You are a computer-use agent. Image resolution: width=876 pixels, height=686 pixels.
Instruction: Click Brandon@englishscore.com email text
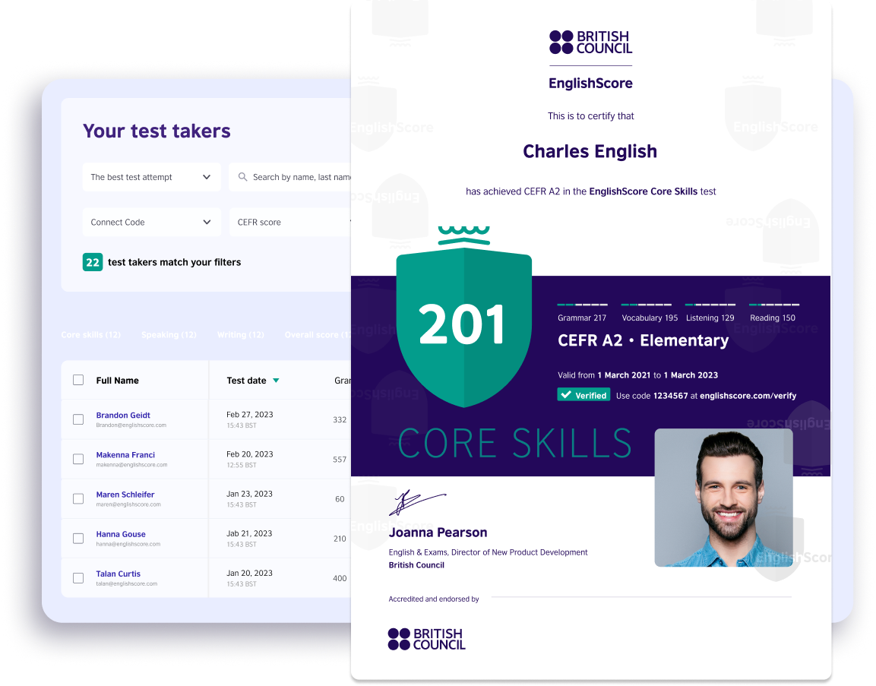click(131, 425)
